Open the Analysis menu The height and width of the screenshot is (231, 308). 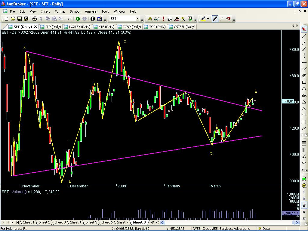91,11
